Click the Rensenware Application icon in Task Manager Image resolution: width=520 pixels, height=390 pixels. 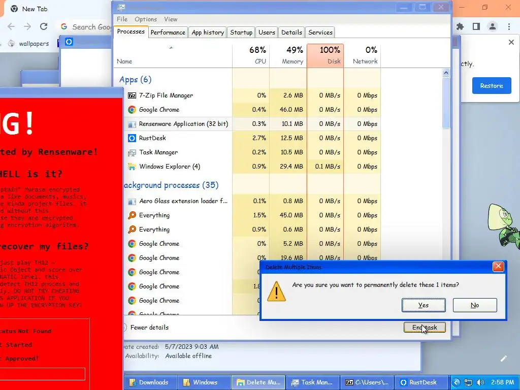132,124
